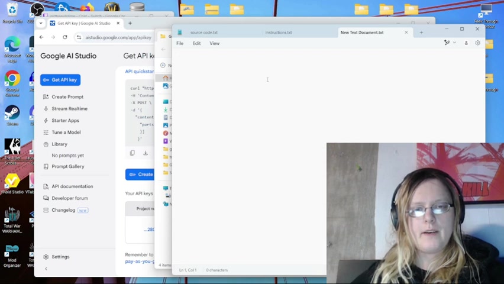Viewport: 504px width, 284px height.
Task: Collapse the AI Studio sidebar chevron
Action: point(46,269)
